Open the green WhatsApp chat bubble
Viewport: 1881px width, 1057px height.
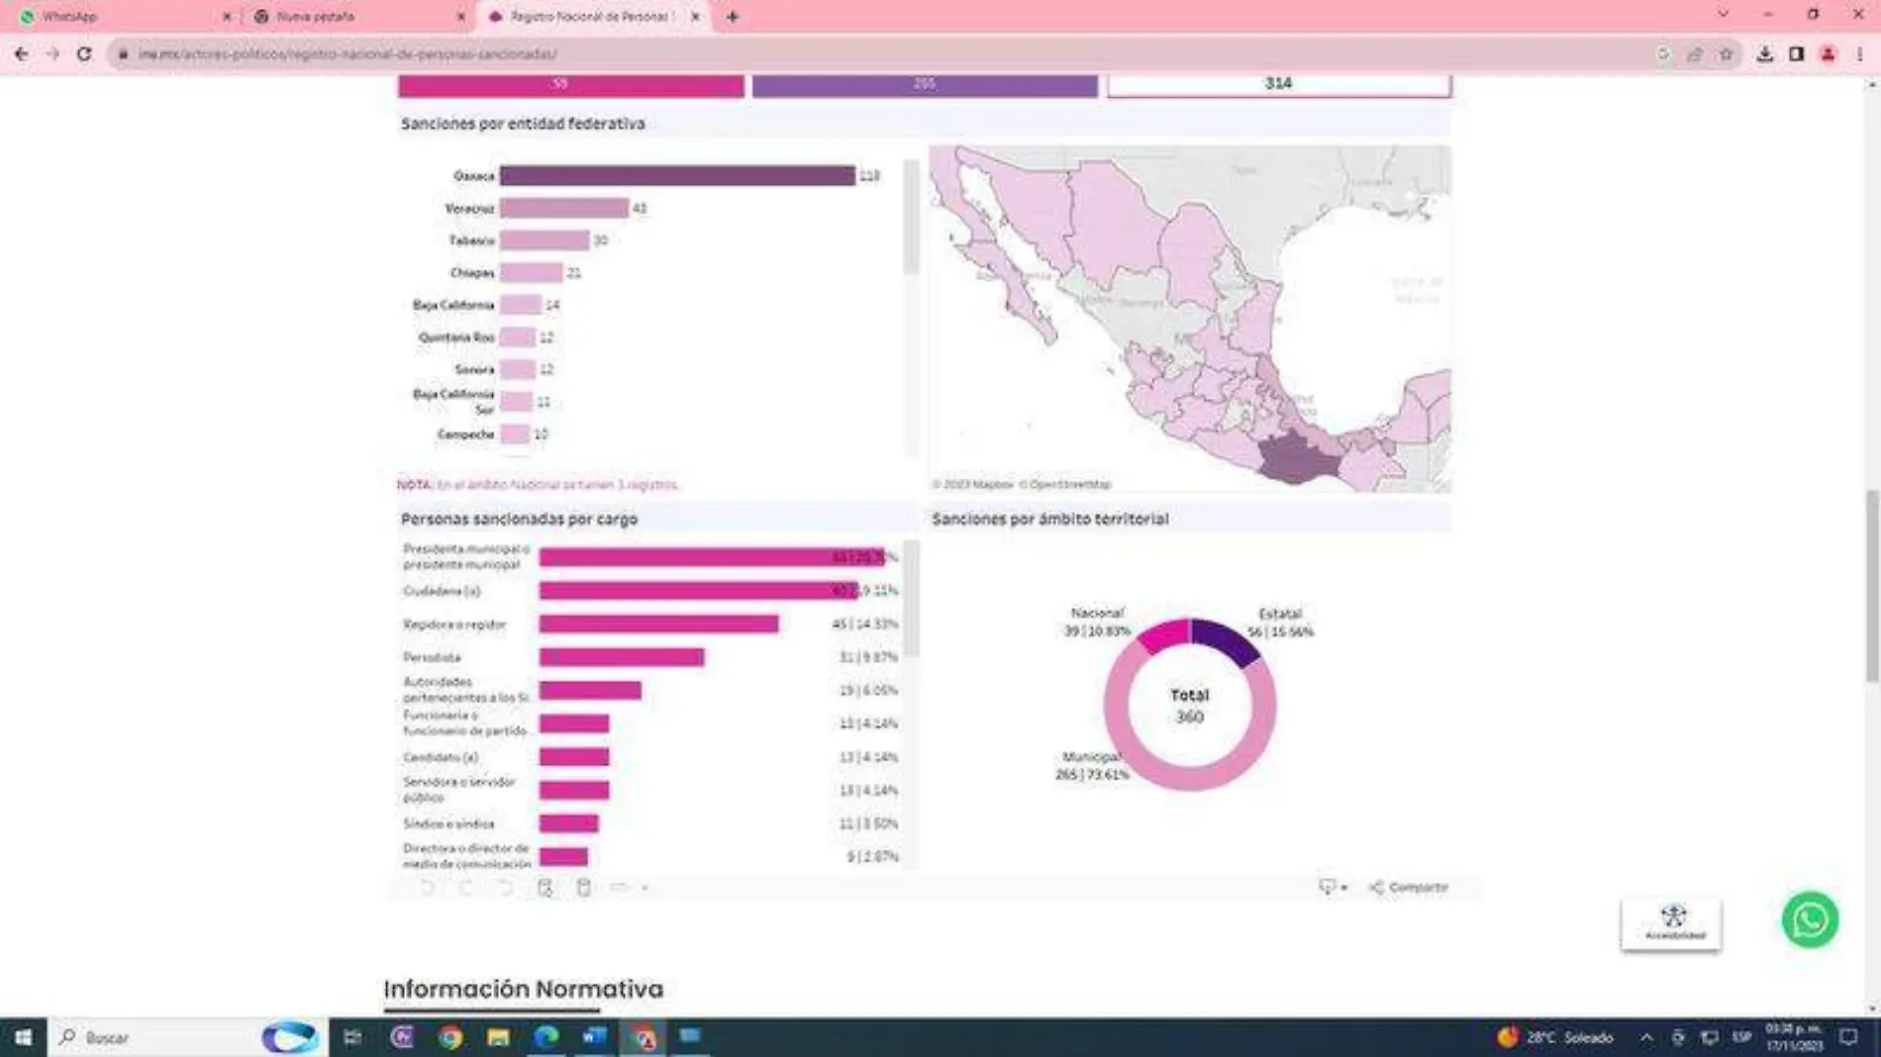click(x=1810, y=920)
